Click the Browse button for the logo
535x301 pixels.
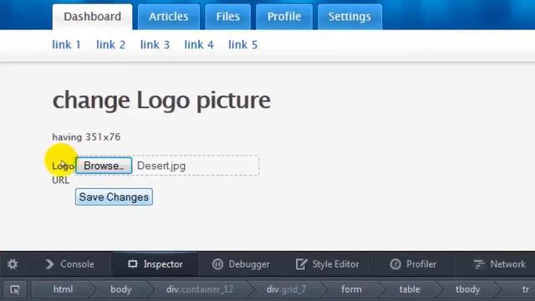(x=104, y=166)
